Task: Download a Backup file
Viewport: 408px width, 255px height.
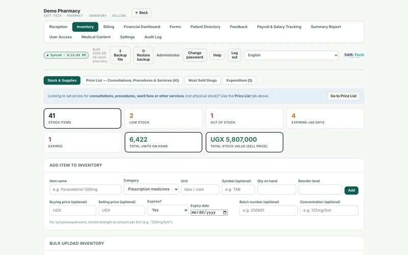Action: pyautogui.click(x=120, y=55)
